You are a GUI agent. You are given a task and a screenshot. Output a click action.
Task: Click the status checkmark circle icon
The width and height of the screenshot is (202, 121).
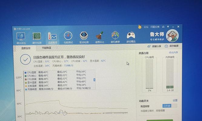[x=25, y=60]
